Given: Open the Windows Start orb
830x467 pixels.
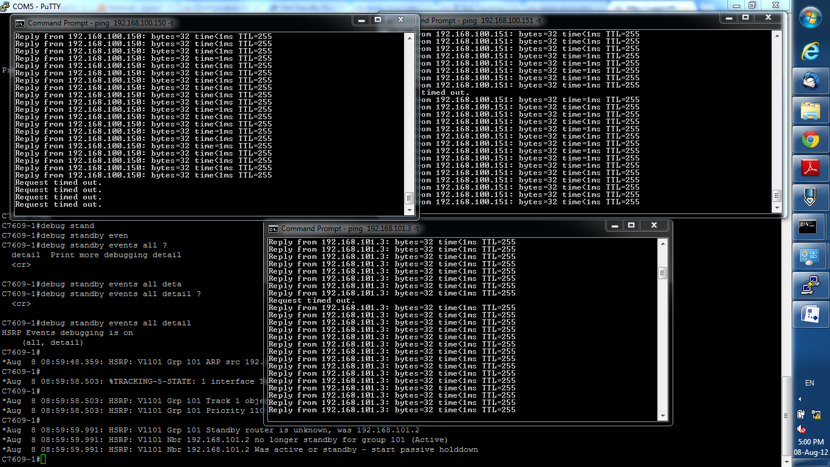Looking at the screenshot, I should coord(810,18).
